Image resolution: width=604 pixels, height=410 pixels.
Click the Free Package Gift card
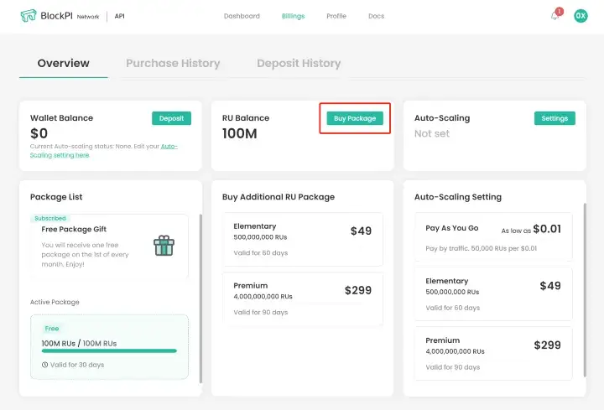[x=109, y=247]
